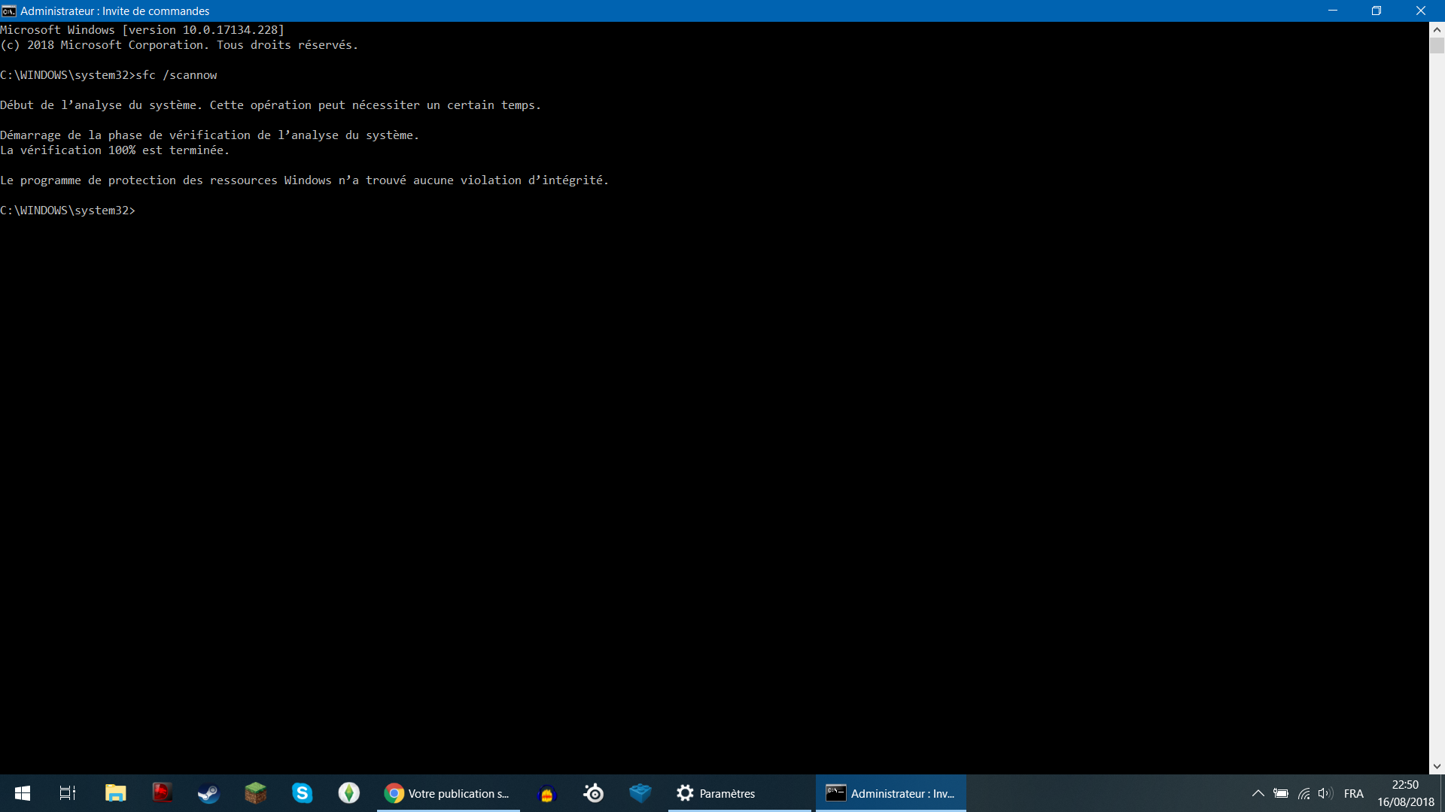Open the Wi-Fi network flyout

1304,793
